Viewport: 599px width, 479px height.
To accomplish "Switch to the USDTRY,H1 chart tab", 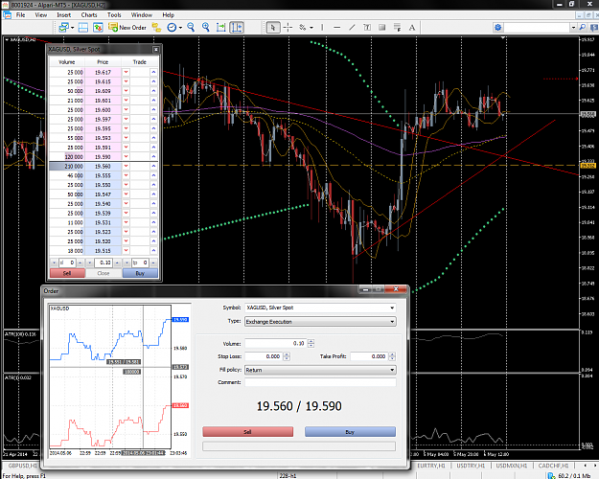I will pos(471,466).
